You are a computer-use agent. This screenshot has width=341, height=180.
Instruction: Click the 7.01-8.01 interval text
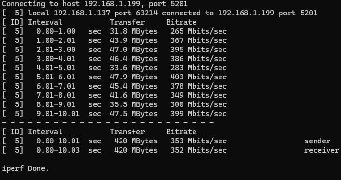pyautogui.click(x=56, y=95)
